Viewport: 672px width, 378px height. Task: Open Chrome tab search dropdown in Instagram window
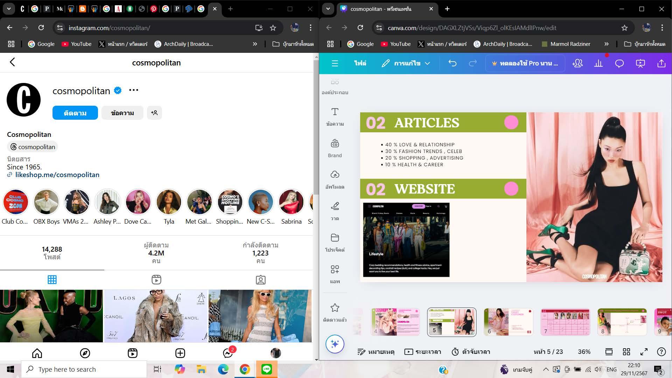click(9, 9)
